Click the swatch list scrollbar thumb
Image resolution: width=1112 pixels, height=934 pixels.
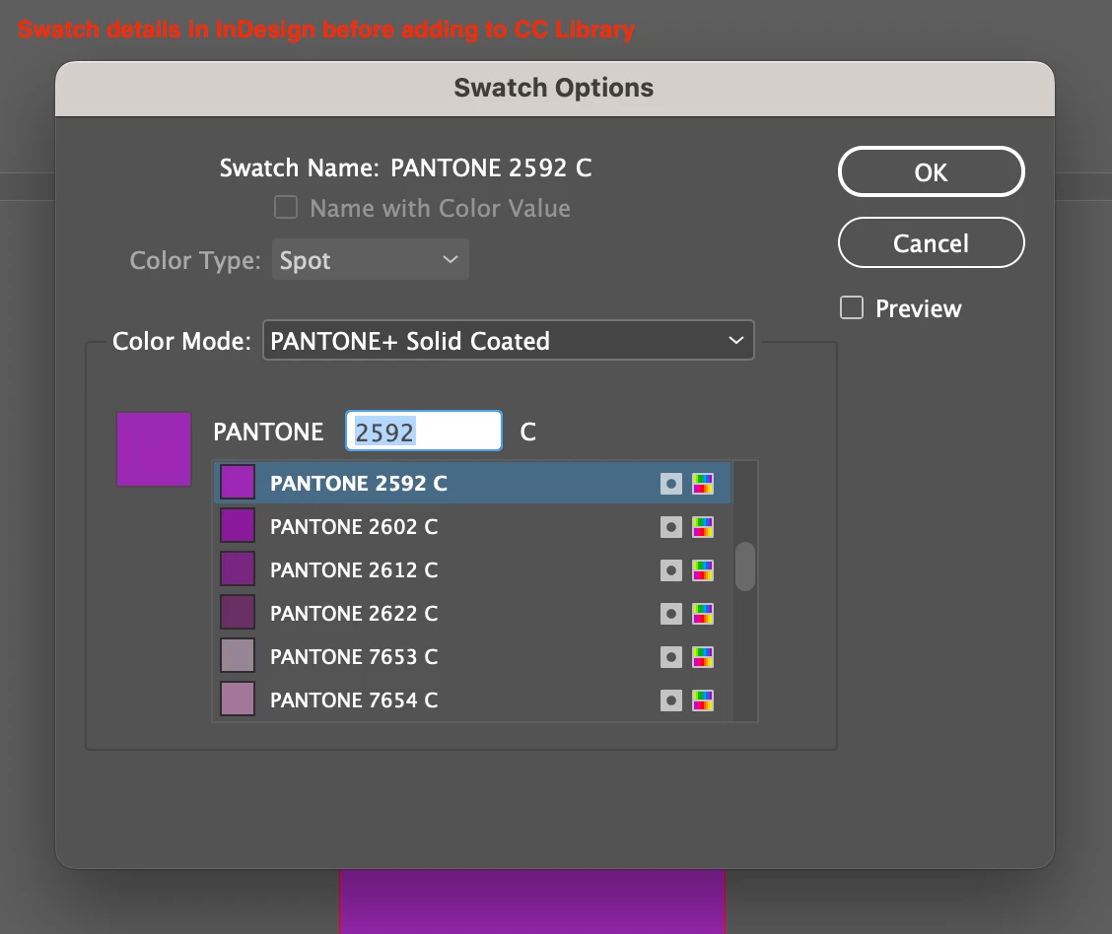pyautogui.click(x=744, y=567)
